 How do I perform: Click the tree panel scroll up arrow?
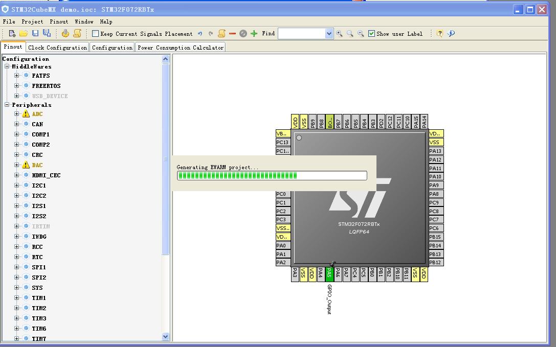coord(166,59)
